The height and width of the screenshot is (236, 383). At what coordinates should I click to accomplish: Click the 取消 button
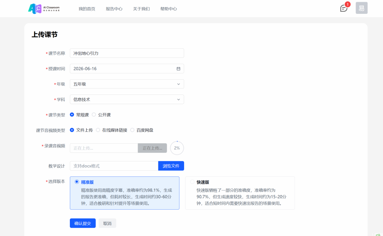click(107, 223)
